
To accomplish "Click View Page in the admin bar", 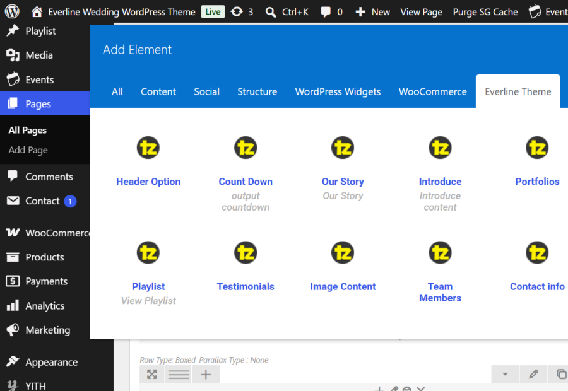I will (x=422, y=12).
